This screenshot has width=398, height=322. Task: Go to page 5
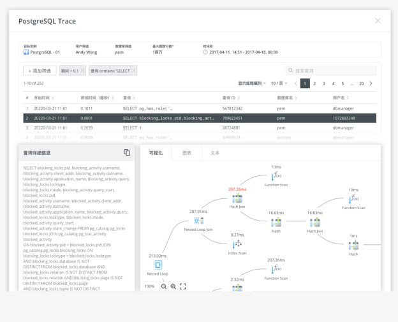point(343,84)
